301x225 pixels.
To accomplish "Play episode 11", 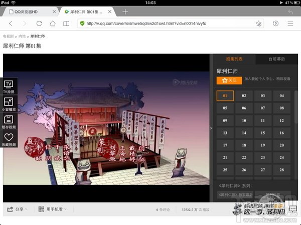I will click(x=263, y=120).
